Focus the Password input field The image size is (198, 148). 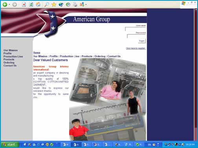click(x=136, y=36)
